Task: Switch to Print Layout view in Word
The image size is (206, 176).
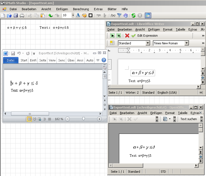Action: coord(29,119)
